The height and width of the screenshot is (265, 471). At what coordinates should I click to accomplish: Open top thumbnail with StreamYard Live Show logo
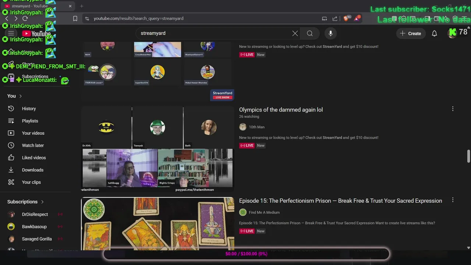[x=157, y=71]
